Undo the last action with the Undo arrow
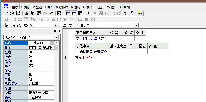Image resolution: width=206 pixels, height=102 pixels. tap(51, 13)
